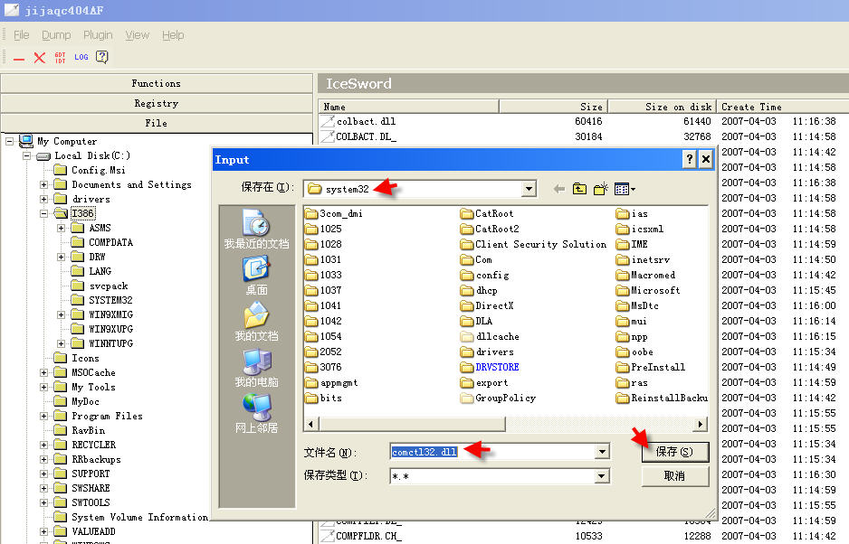
Task: Collapse the I386 tree node
Action: [x=43, y=213]
